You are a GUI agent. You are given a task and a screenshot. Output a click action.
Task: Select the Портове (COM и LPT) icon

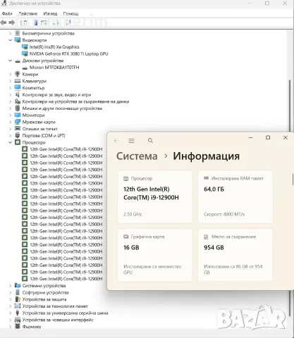pos(18,135)
